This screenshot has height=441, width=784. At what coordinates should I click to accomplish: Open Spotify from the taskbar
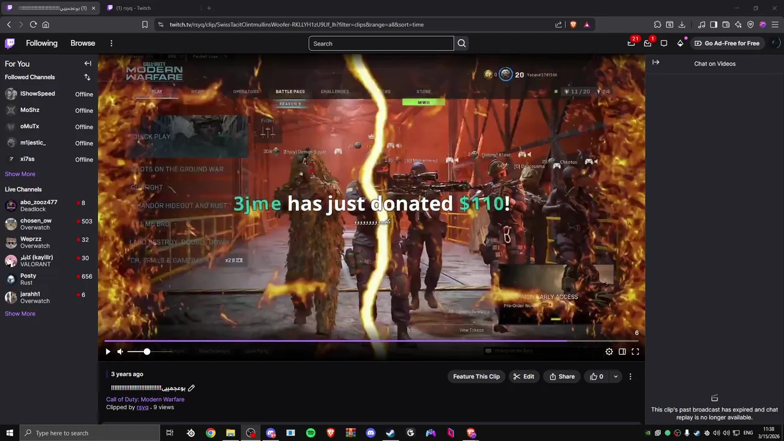point(311,433)
